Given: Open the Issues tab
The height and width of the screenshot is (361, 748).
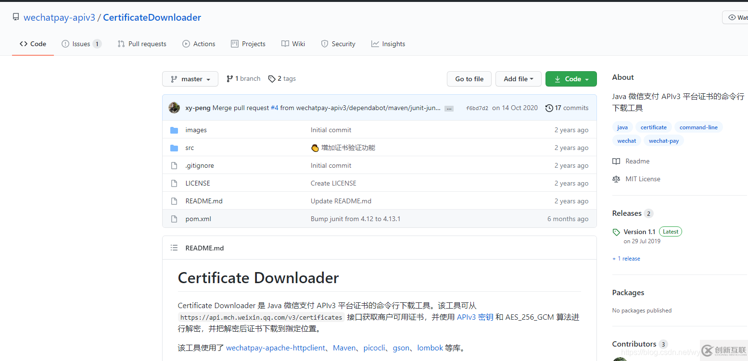Looking at the screenshot, I should pos(81,44).
